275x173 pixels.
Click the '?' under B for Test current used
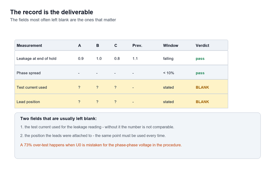(x=97, y=87)
